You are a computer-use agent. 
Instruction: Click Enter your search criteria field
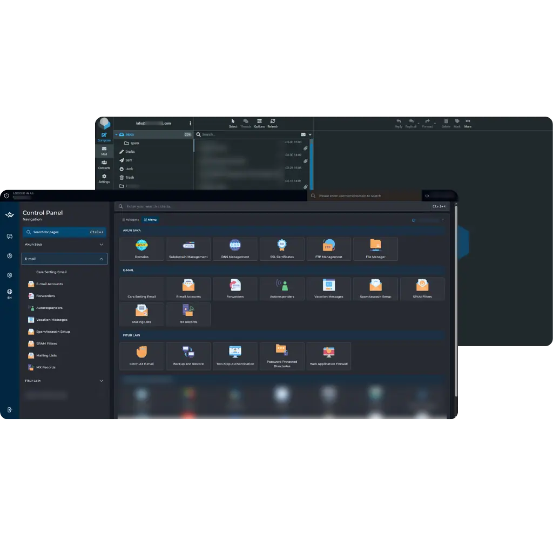coord(281,206)
